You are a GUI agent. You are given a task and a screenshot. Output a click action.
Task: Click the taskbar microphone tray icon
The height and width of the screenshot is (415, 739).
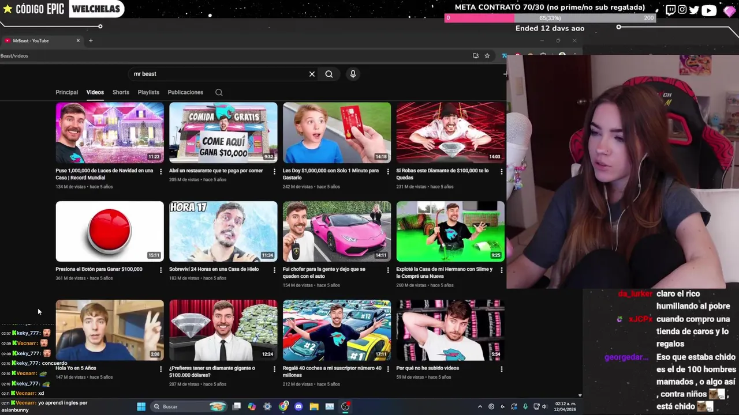(x=525, y=406)
